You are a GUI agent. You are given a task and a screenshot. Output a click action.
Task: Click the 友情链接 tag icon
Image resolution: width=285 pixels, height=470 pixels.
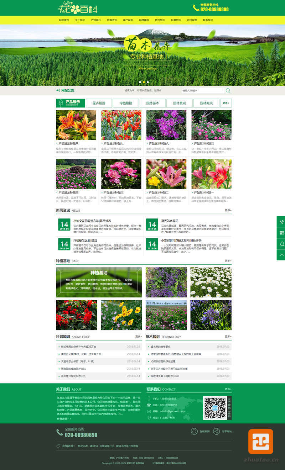58,446
